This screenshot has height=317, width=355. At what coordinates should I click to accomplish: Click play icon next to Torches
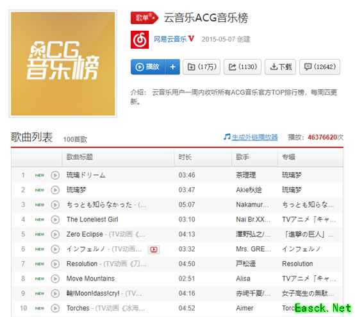(55, 308)
